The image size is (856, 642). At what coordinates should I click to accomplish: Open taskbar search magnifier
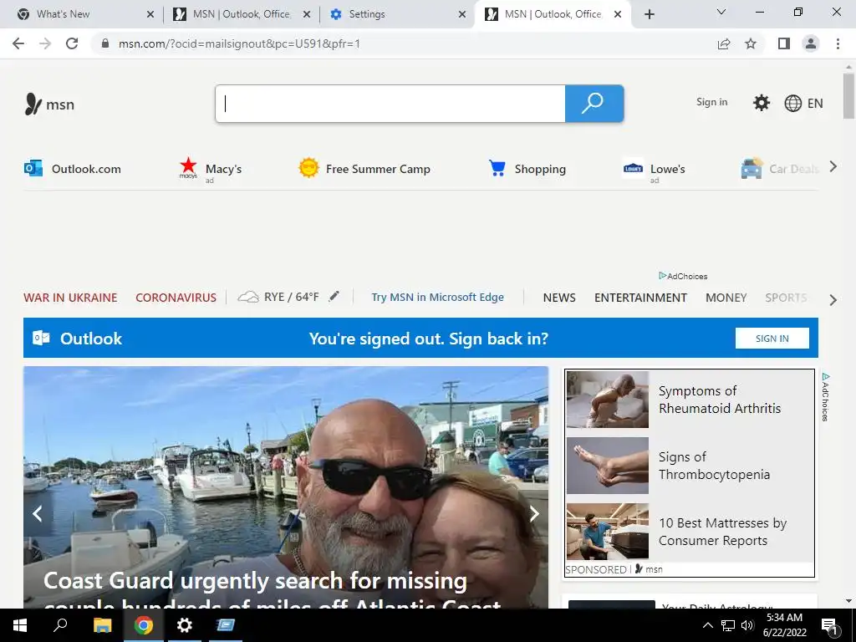[x=60, y=625]
